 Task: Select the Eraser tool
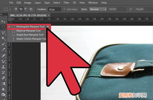[x=3, y=78]
